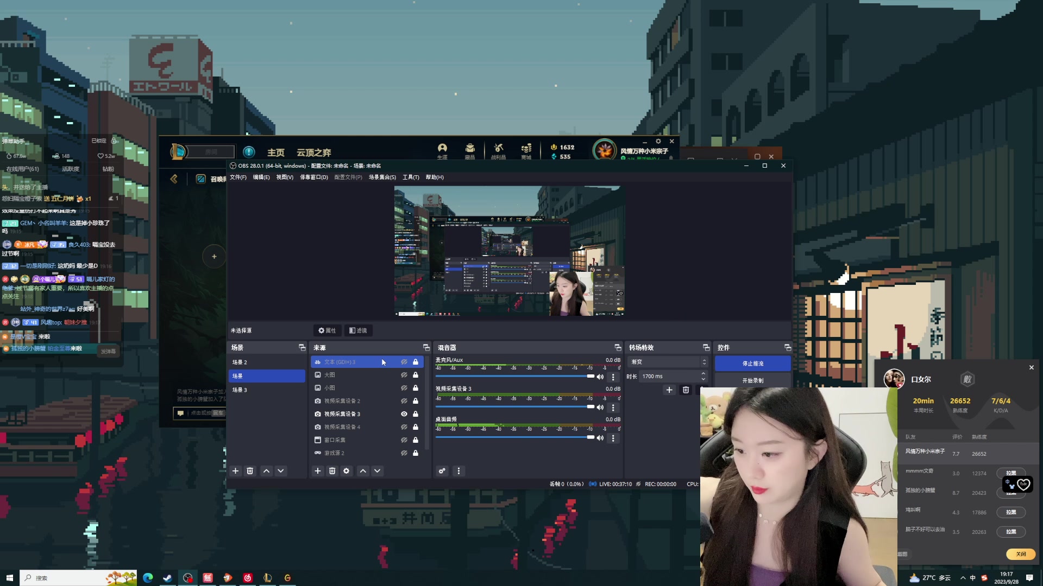1043x586 pixels.
Task: Float the 控件 dock panel
Action: pos(788,347)
